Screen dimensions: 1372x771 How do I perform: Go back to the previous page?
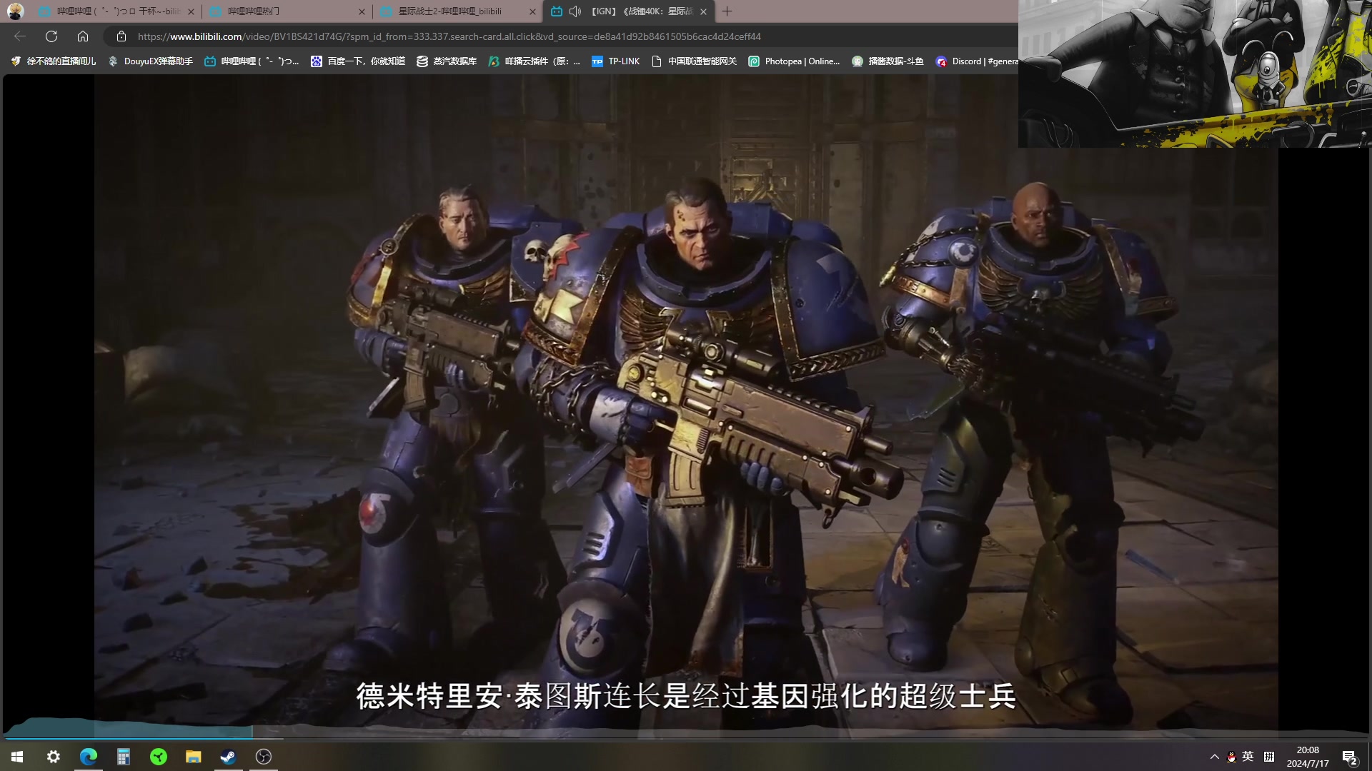pos(20,36)
